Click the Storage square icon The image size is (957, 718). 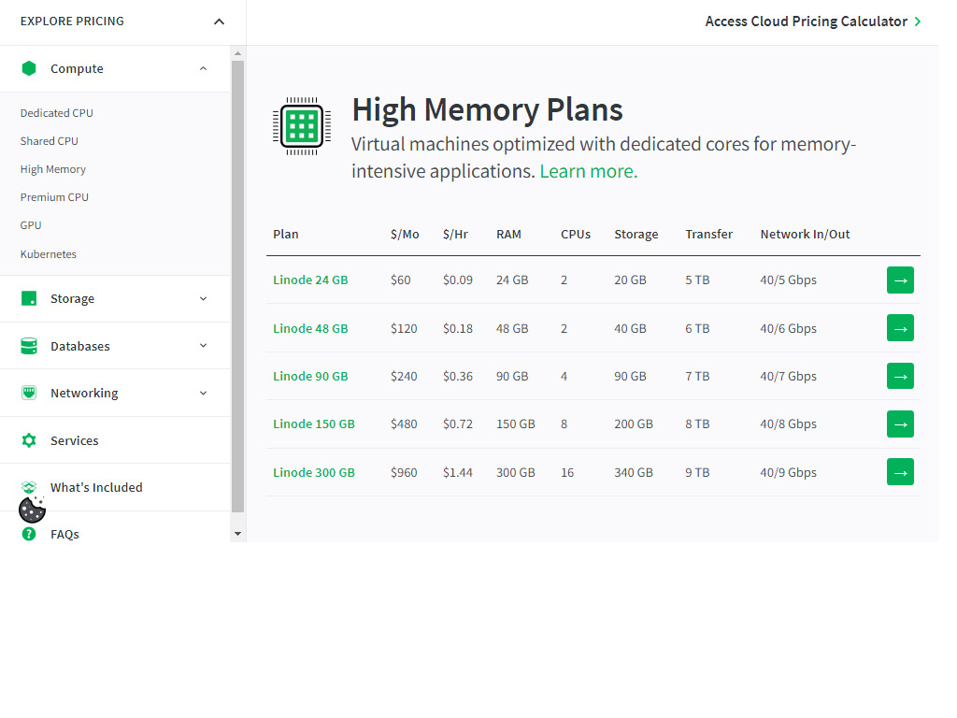[29, 298]
